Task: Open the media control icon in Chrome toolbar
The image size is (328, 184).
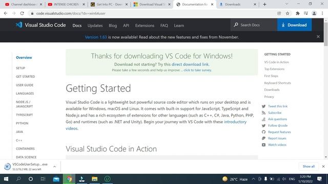Action: tap(306, 13)
